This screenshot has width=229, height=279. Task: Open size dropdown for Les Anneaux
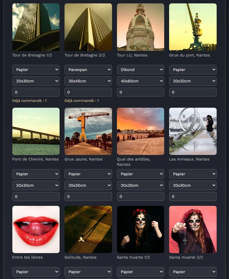[193, 185]
